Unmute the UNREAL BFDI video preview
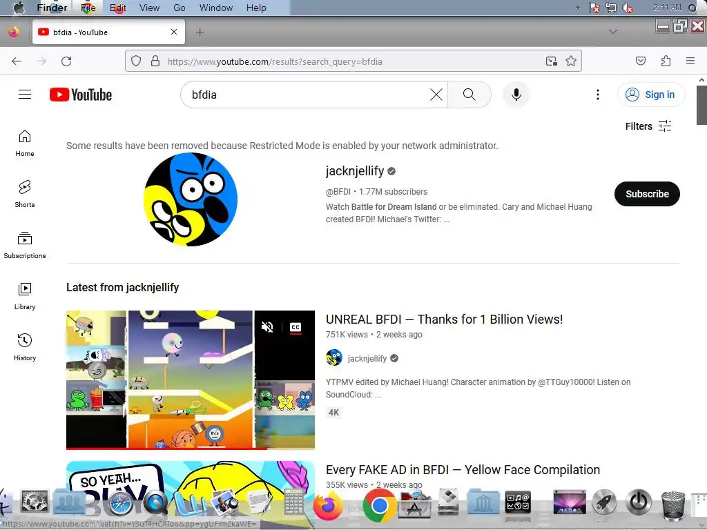This screenshot has width=707, height=530. pos(267,327)
